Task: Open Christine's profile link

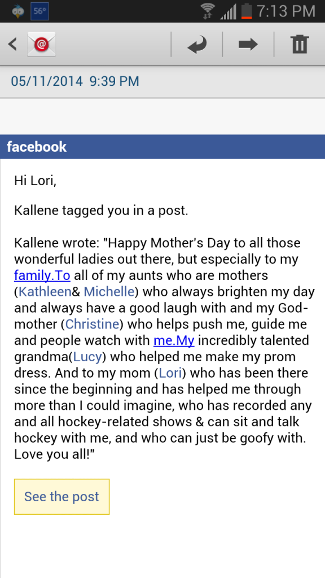Action: [92, 324]
